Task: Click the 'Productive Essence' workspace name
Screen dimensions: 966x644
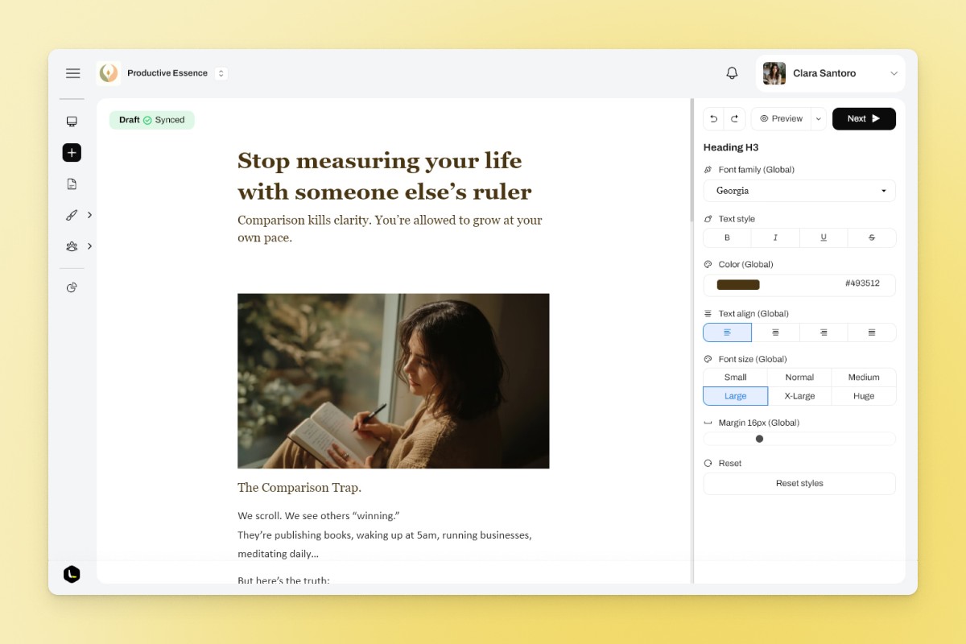Action: coord(167,73)
